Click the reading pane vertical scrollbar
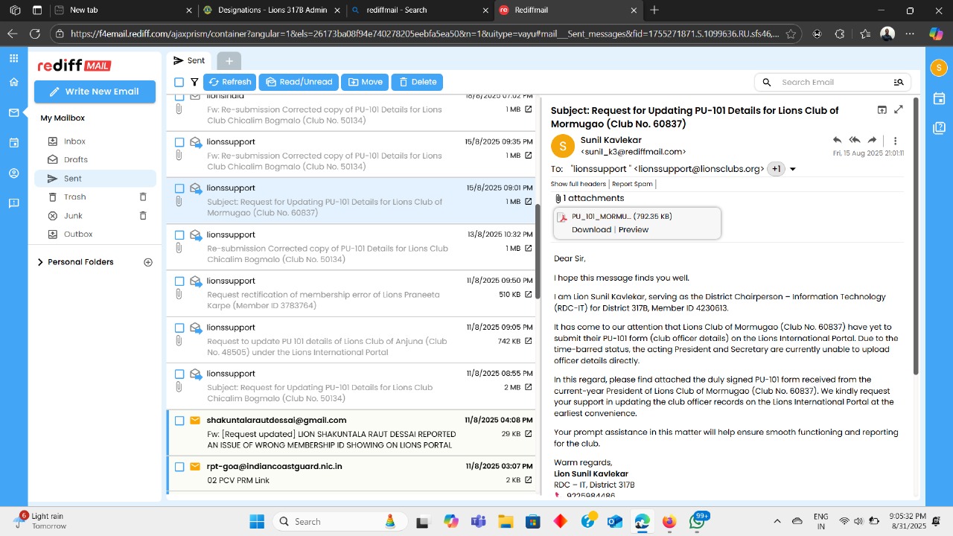Image resolution: width=953 pixels, height=536 pixels. [x=916, y=236]
